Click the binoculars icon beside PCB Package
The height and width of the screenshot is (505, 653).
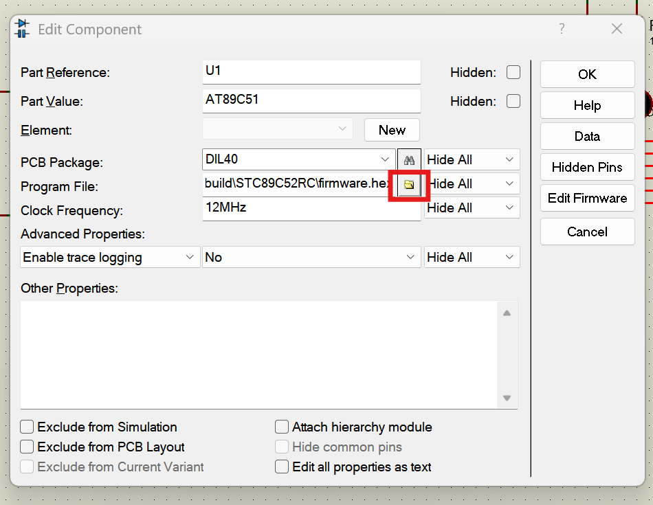(409, 160)
